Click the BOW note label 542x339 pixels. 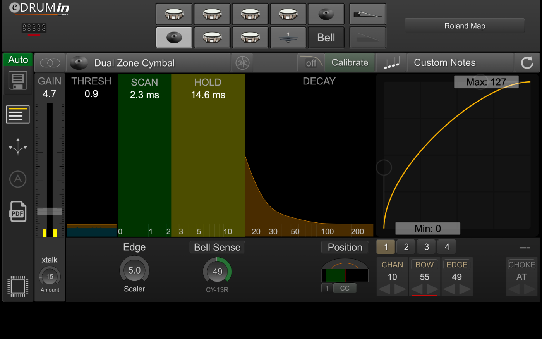click(x=424, y=265)
